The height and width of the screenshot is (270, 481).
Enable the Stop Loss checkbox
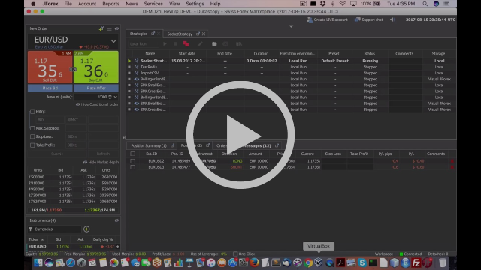pyautogui.click(x=32, y=136)
